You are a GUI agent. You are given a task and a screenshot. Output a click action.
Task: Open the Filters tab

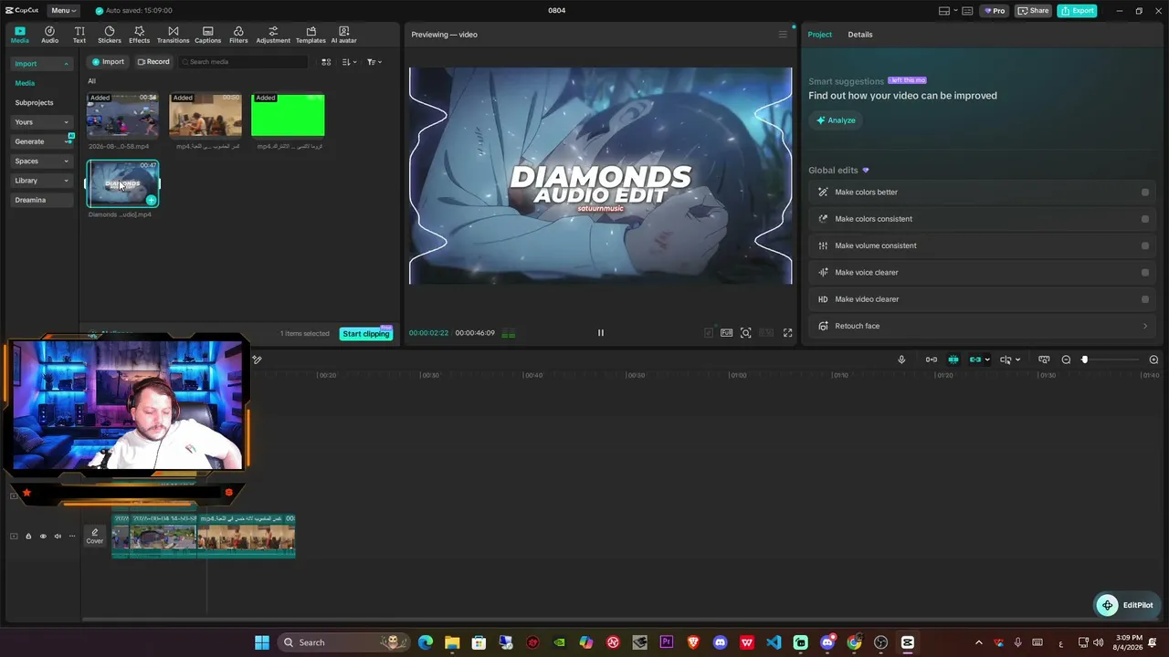point(238,35)
